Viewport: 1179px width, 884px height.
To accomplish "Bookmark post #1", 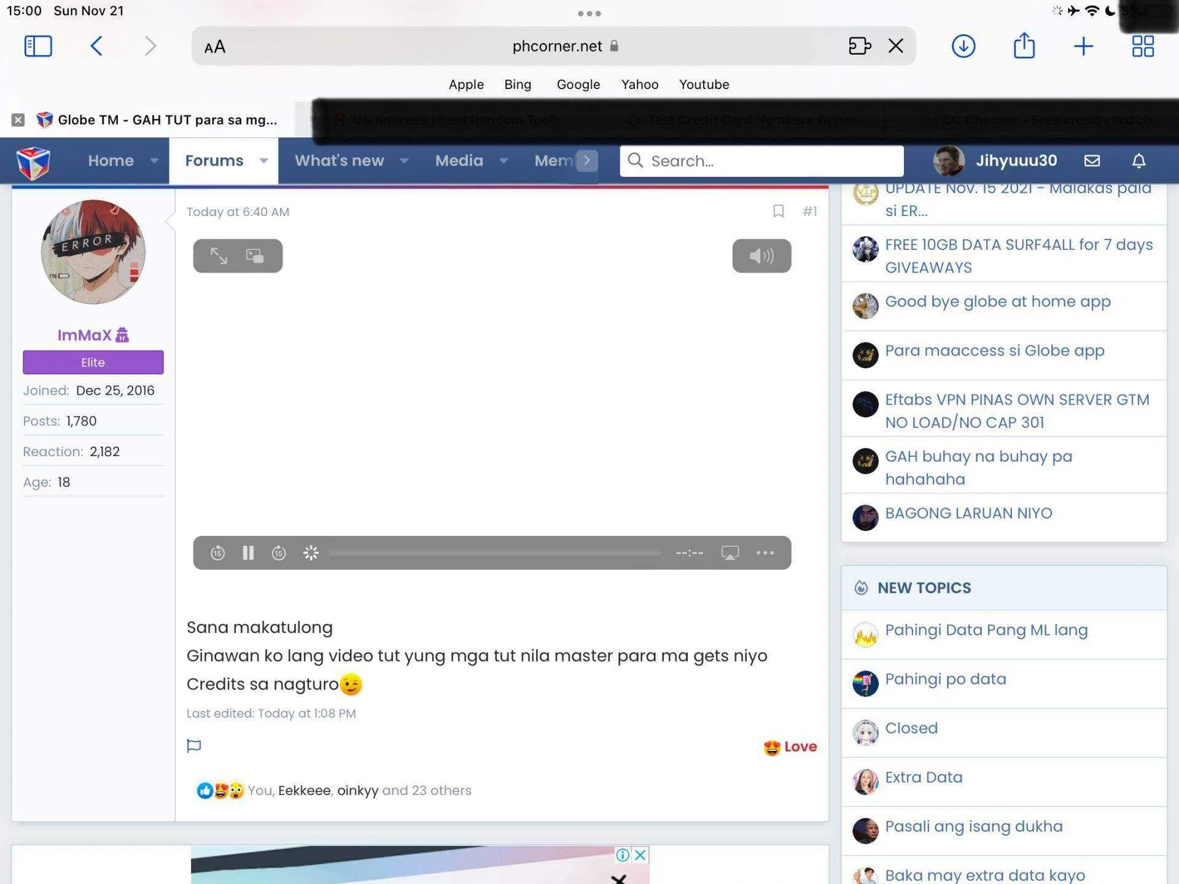I will pyautogui.click(x=778, y=211).
